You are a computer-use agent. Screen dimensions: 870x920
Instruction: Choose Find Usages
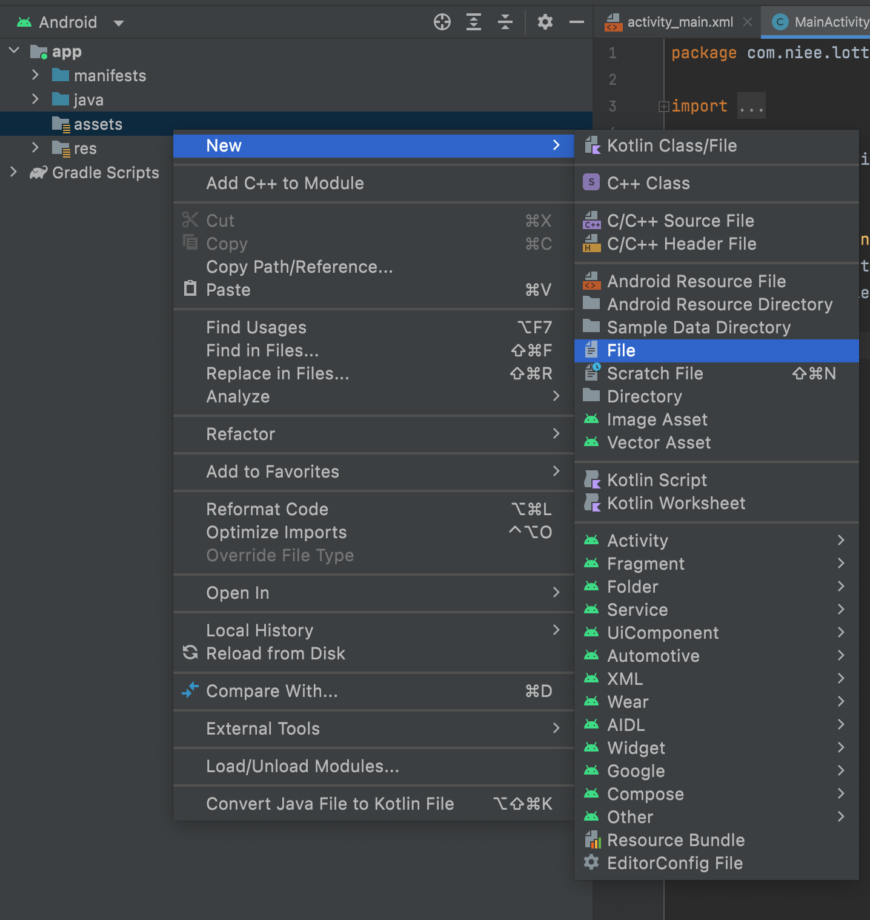(x=374, y=328)
